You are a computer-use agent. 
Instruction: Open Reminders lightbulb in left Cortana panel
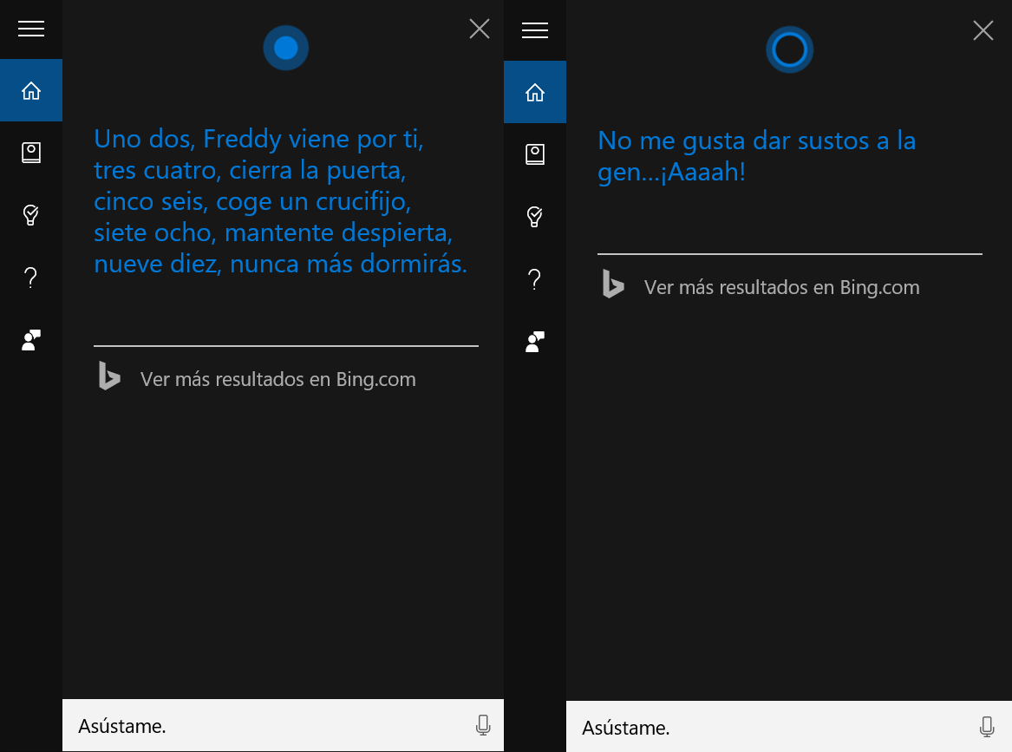pyautogui.click(x=31, y=215)
